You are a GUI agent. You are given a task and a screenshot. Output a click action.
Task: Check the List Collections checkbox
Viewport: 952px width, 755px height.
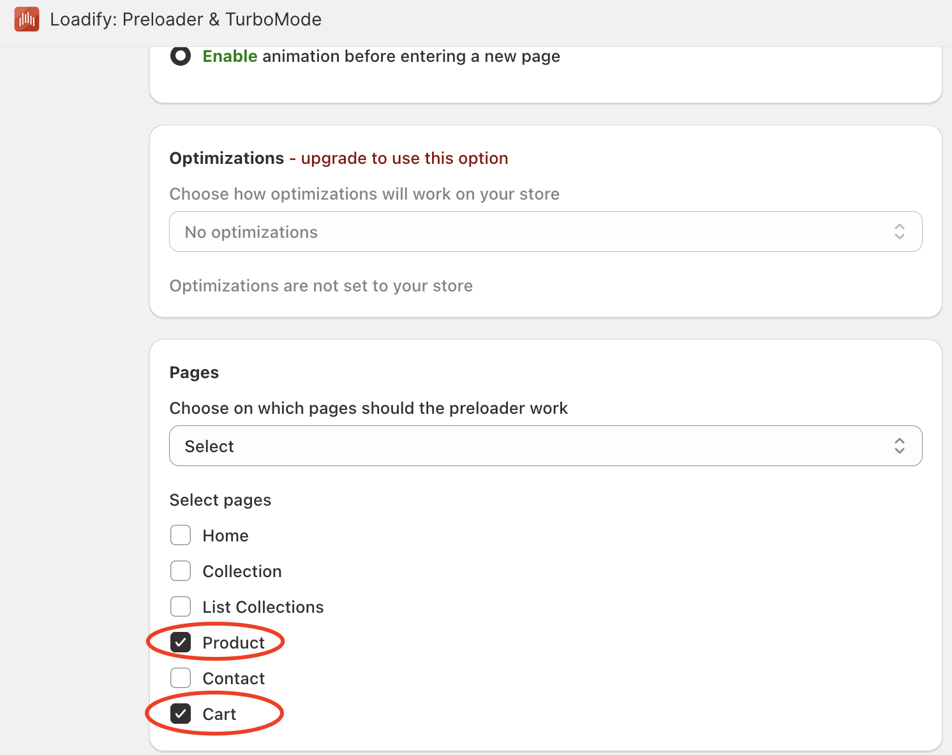pos(181,606)
